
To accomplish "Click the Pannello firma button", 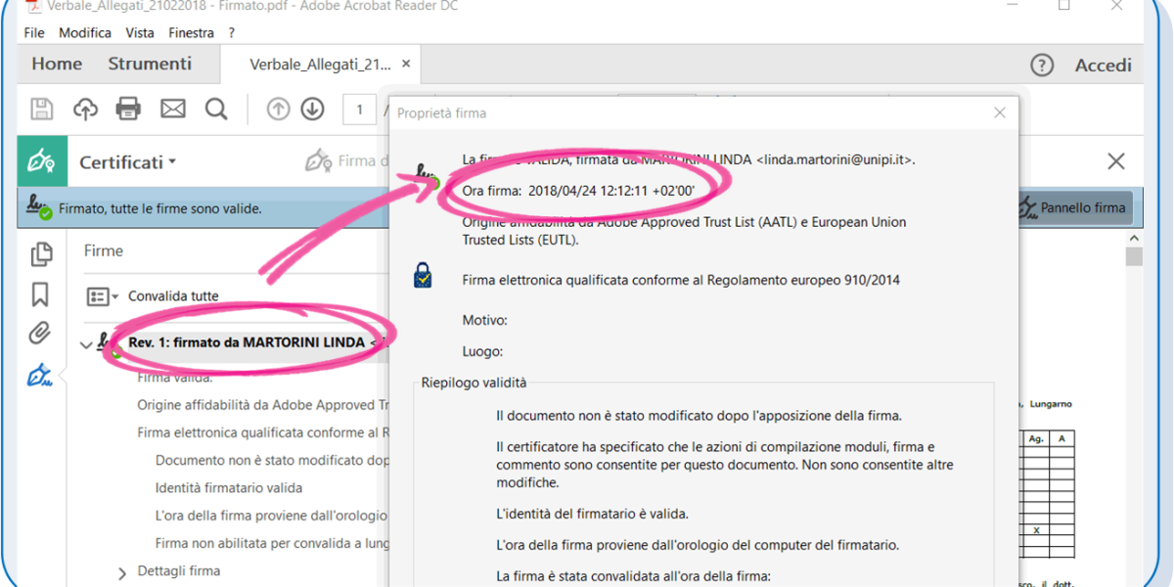I will click(x=1073, y=207).
